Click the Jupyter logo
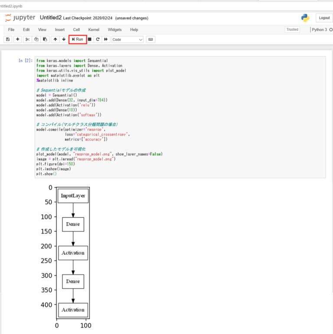 click(20, 18)
